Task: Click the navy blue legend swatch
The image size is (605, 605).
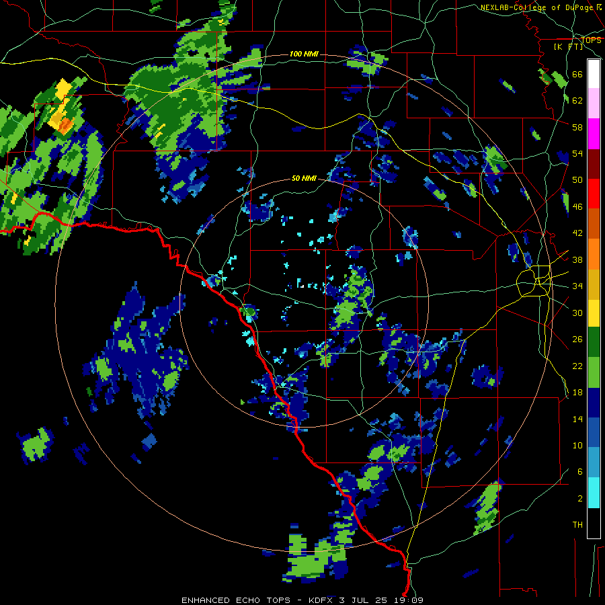Action: [594, 403]
